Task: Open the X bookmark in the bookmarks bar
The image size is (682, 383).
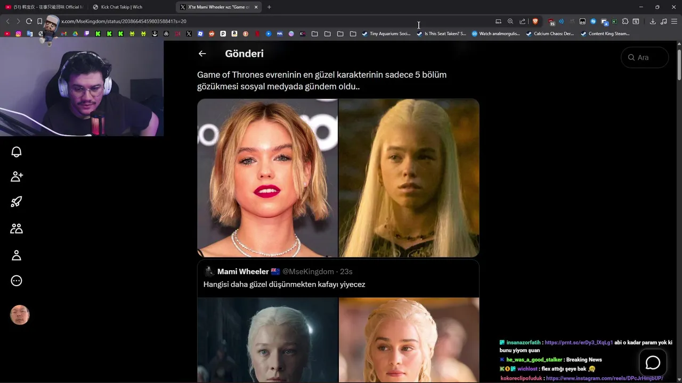Action: [189, 34]
